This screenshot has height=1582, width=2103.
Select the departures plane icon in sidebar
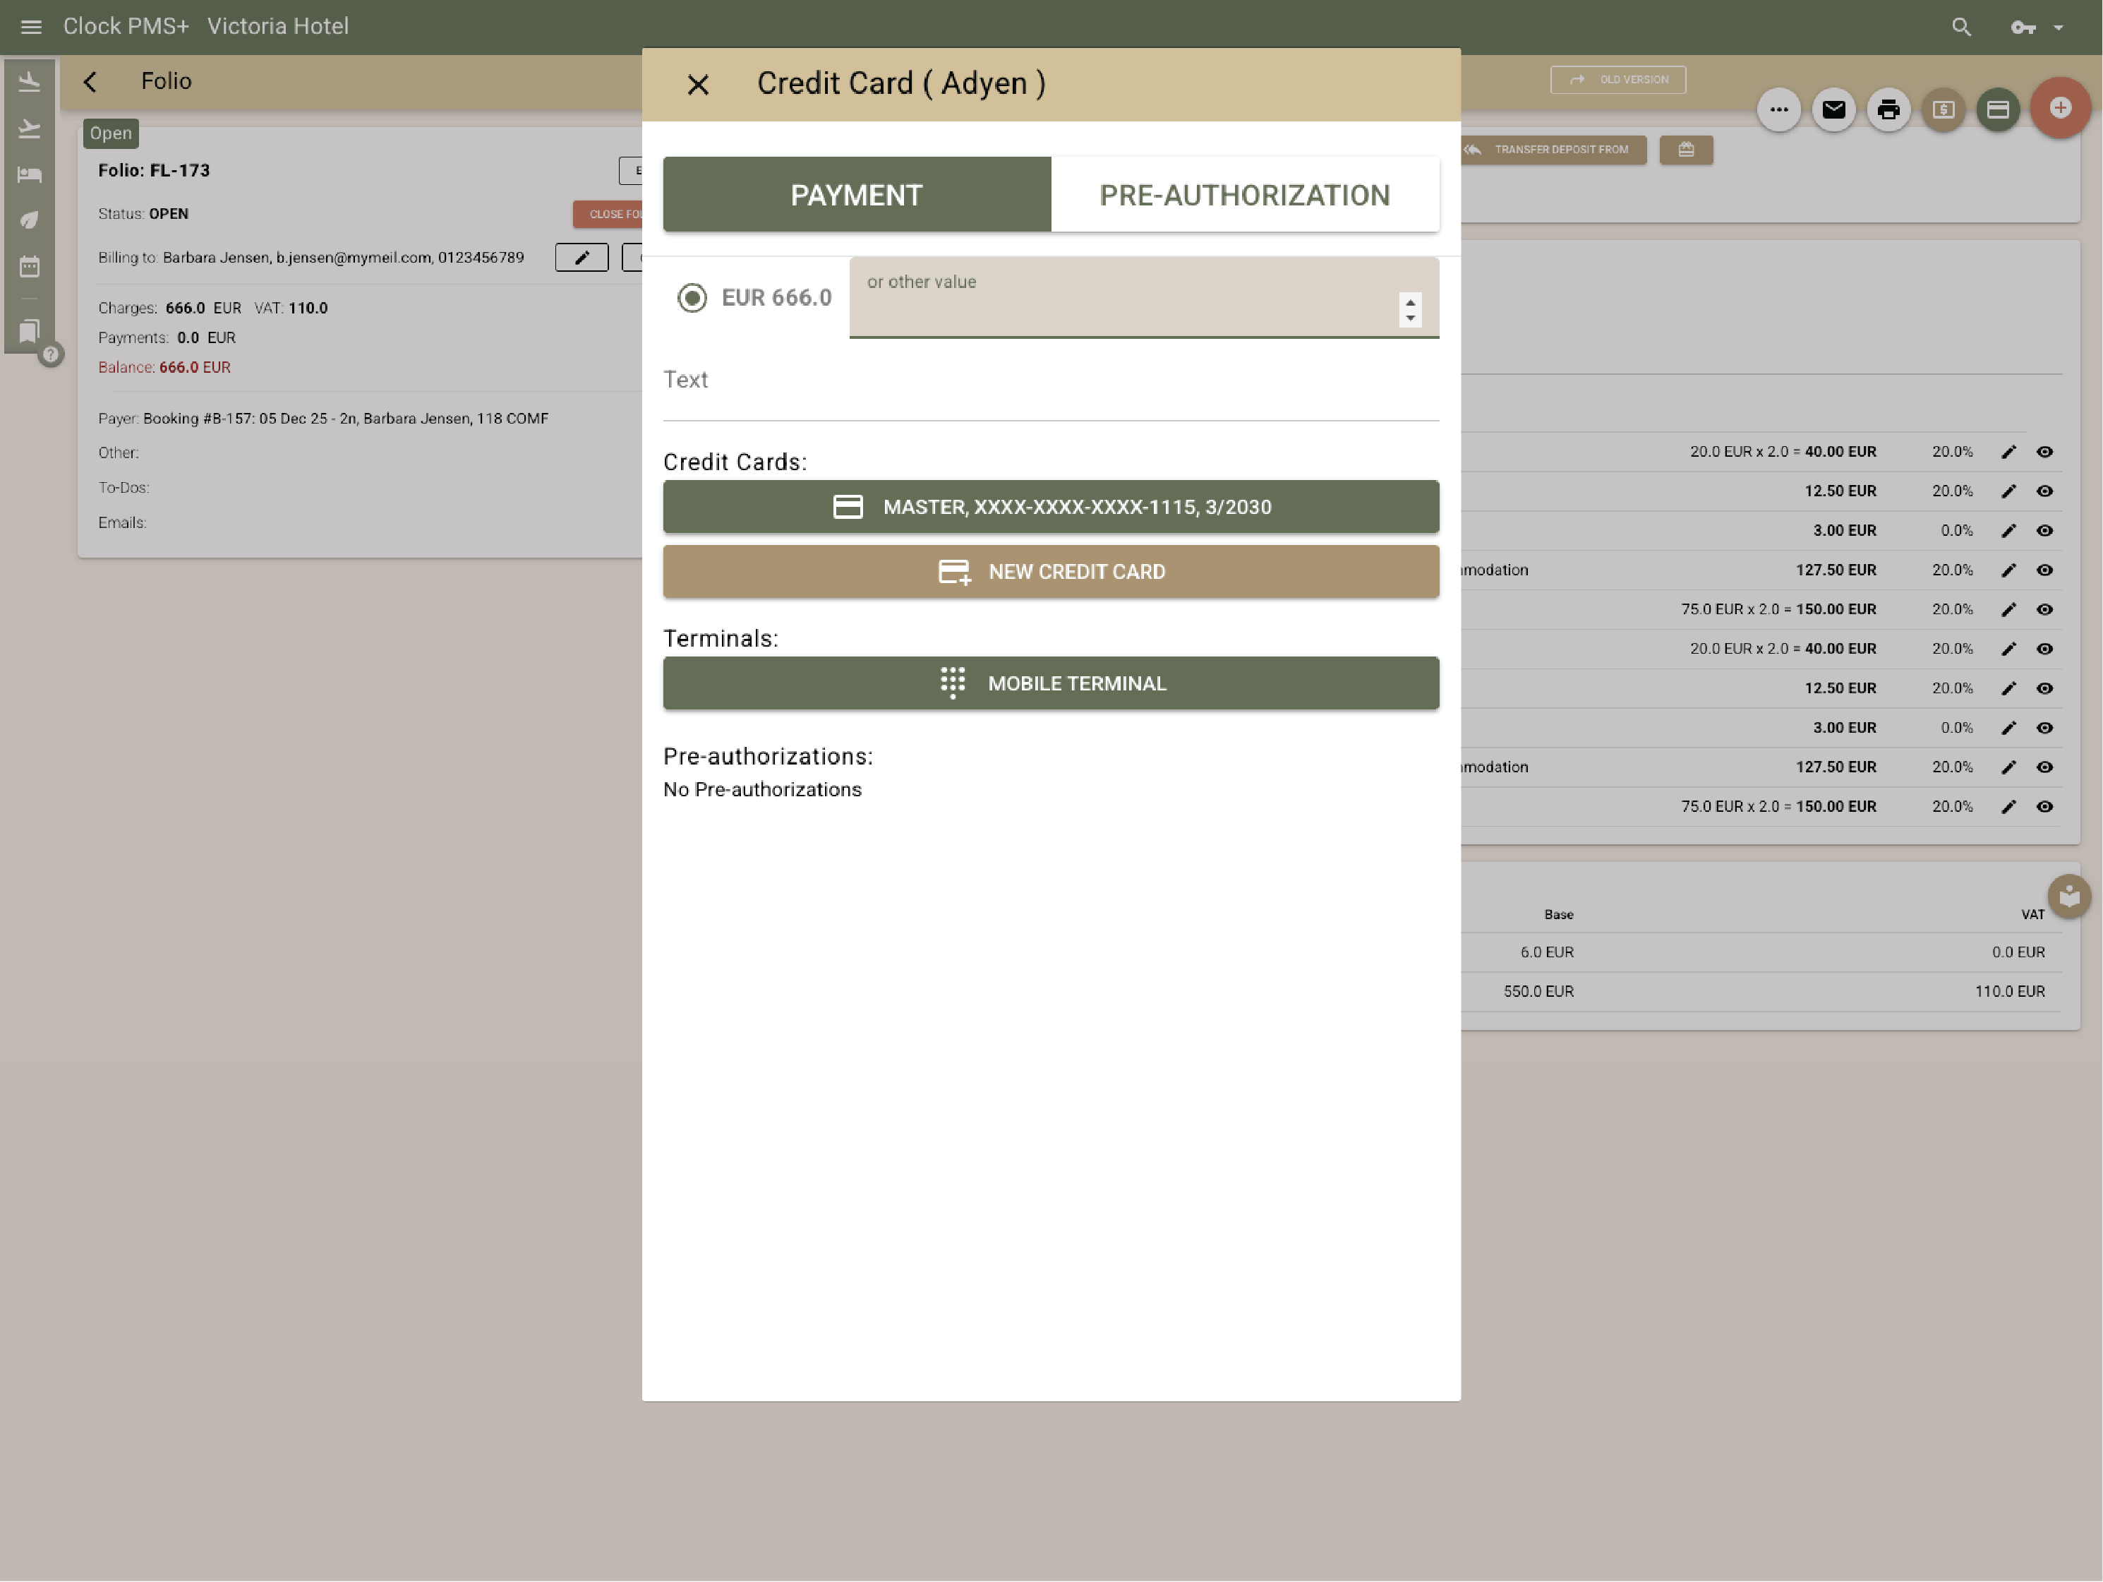(x=30, y=128)
